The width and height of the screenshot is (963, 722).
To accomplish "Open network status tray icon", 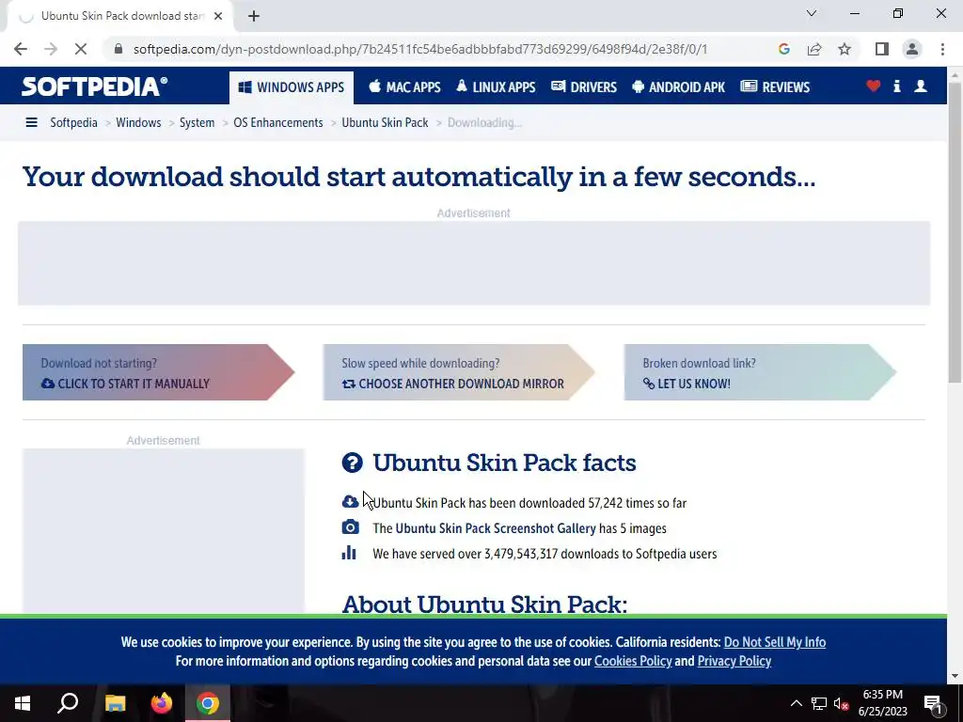I will pyautogui.click(x=819, y=703).
